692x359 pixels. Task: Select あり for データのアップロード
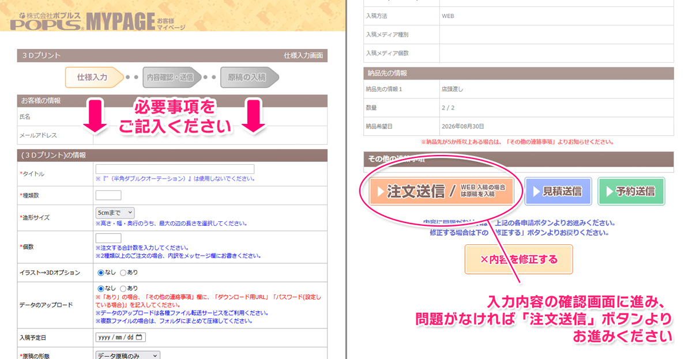(x=122, y=288)
